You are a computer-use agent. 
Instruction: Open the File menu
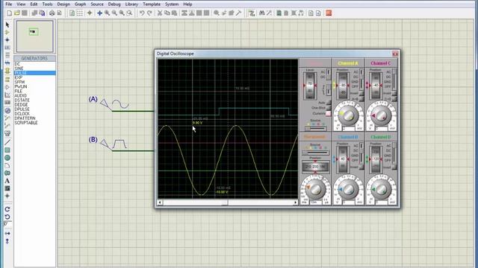coord(9,4)
